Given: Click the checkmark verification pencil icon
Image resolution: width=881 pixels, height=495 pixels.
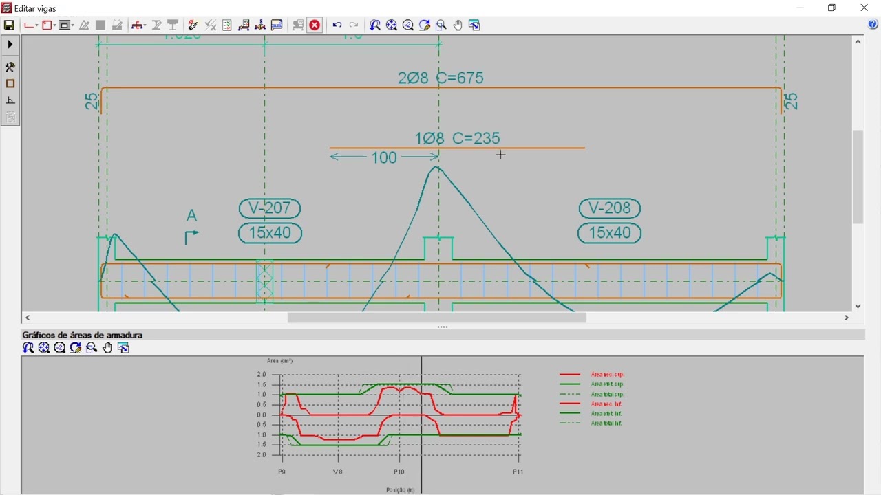Looking at the screenshot, I should pyautogui.click(x=193, y=25).
